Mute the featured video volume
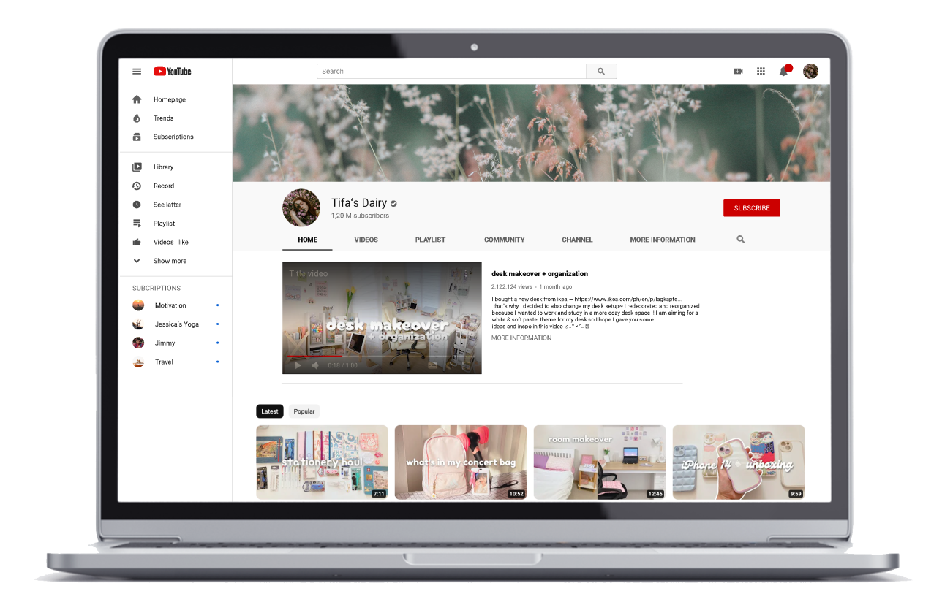Image resolution: width=942 pixels, height=602 pixels. [x=316, y=365]
